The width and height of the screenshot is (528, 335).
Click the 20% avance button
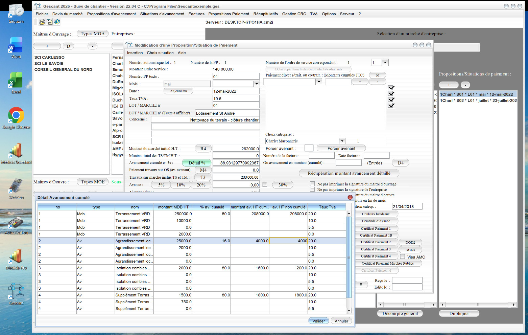click(x=201, y=185)
